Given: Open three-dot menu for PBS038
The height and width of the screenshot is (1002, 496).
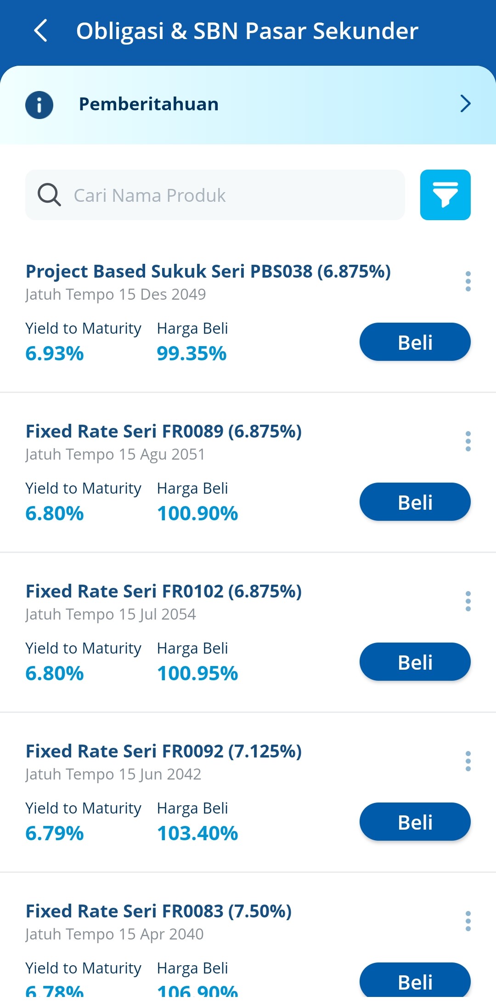Looking at the screenshot, I should tap(468, 281).
